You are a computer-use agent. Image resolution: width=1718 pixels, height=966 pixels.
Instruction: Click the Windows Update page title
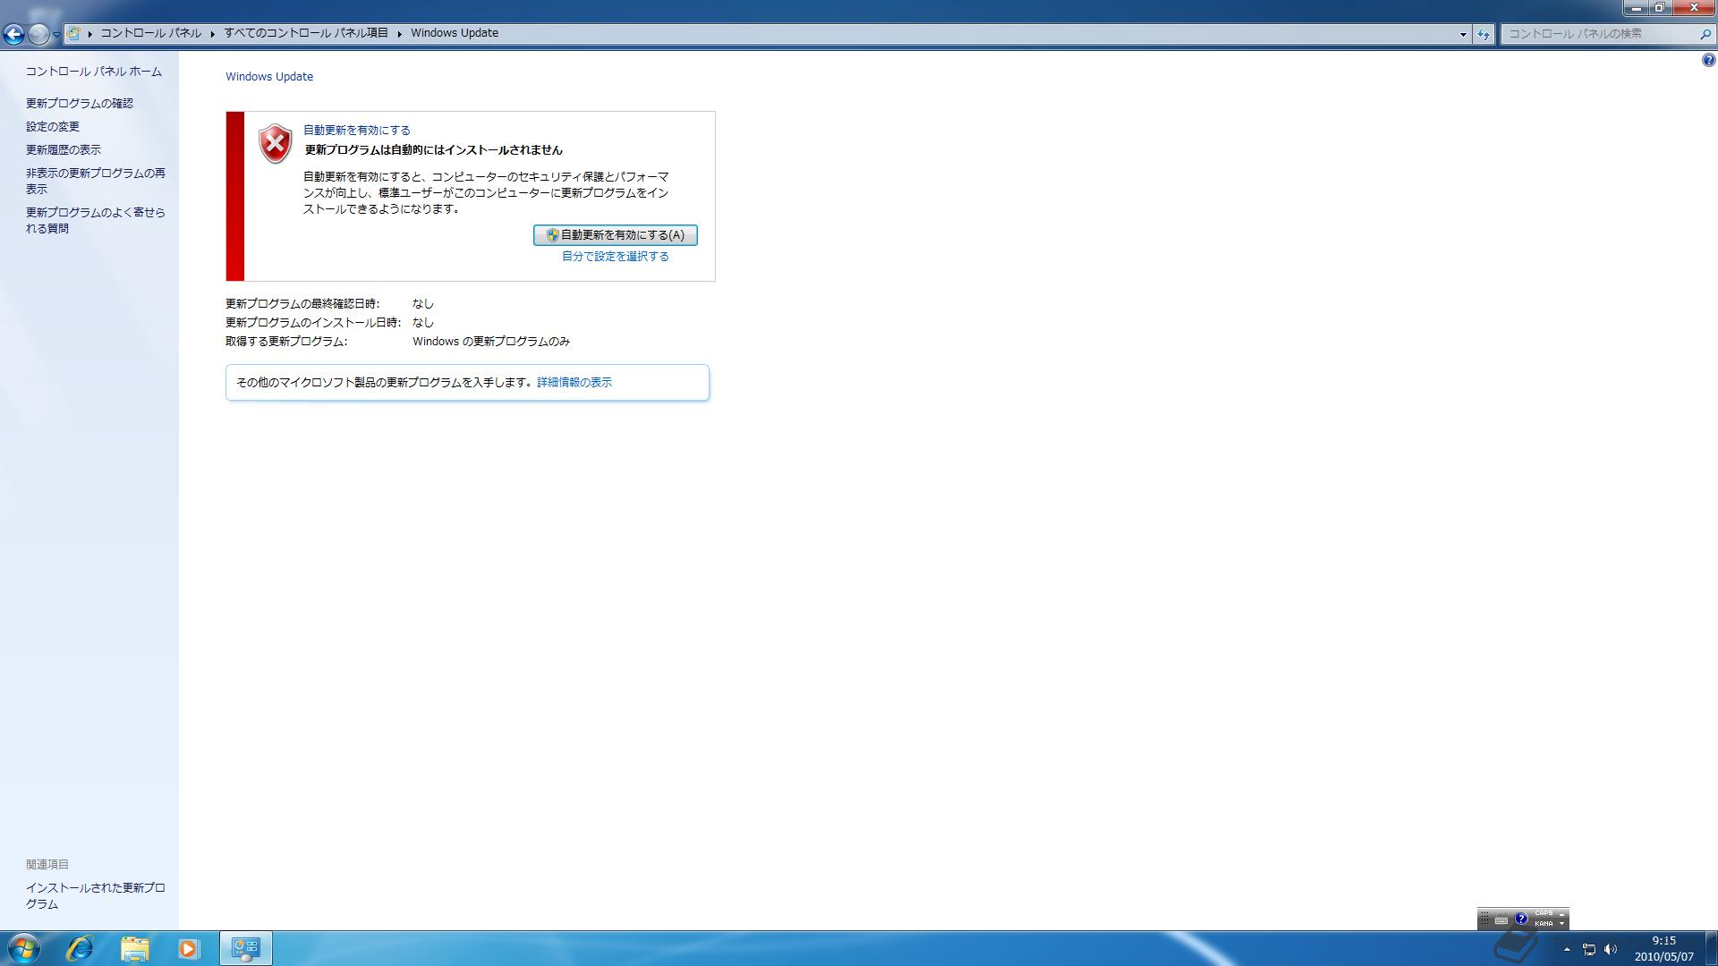point(269,77)
